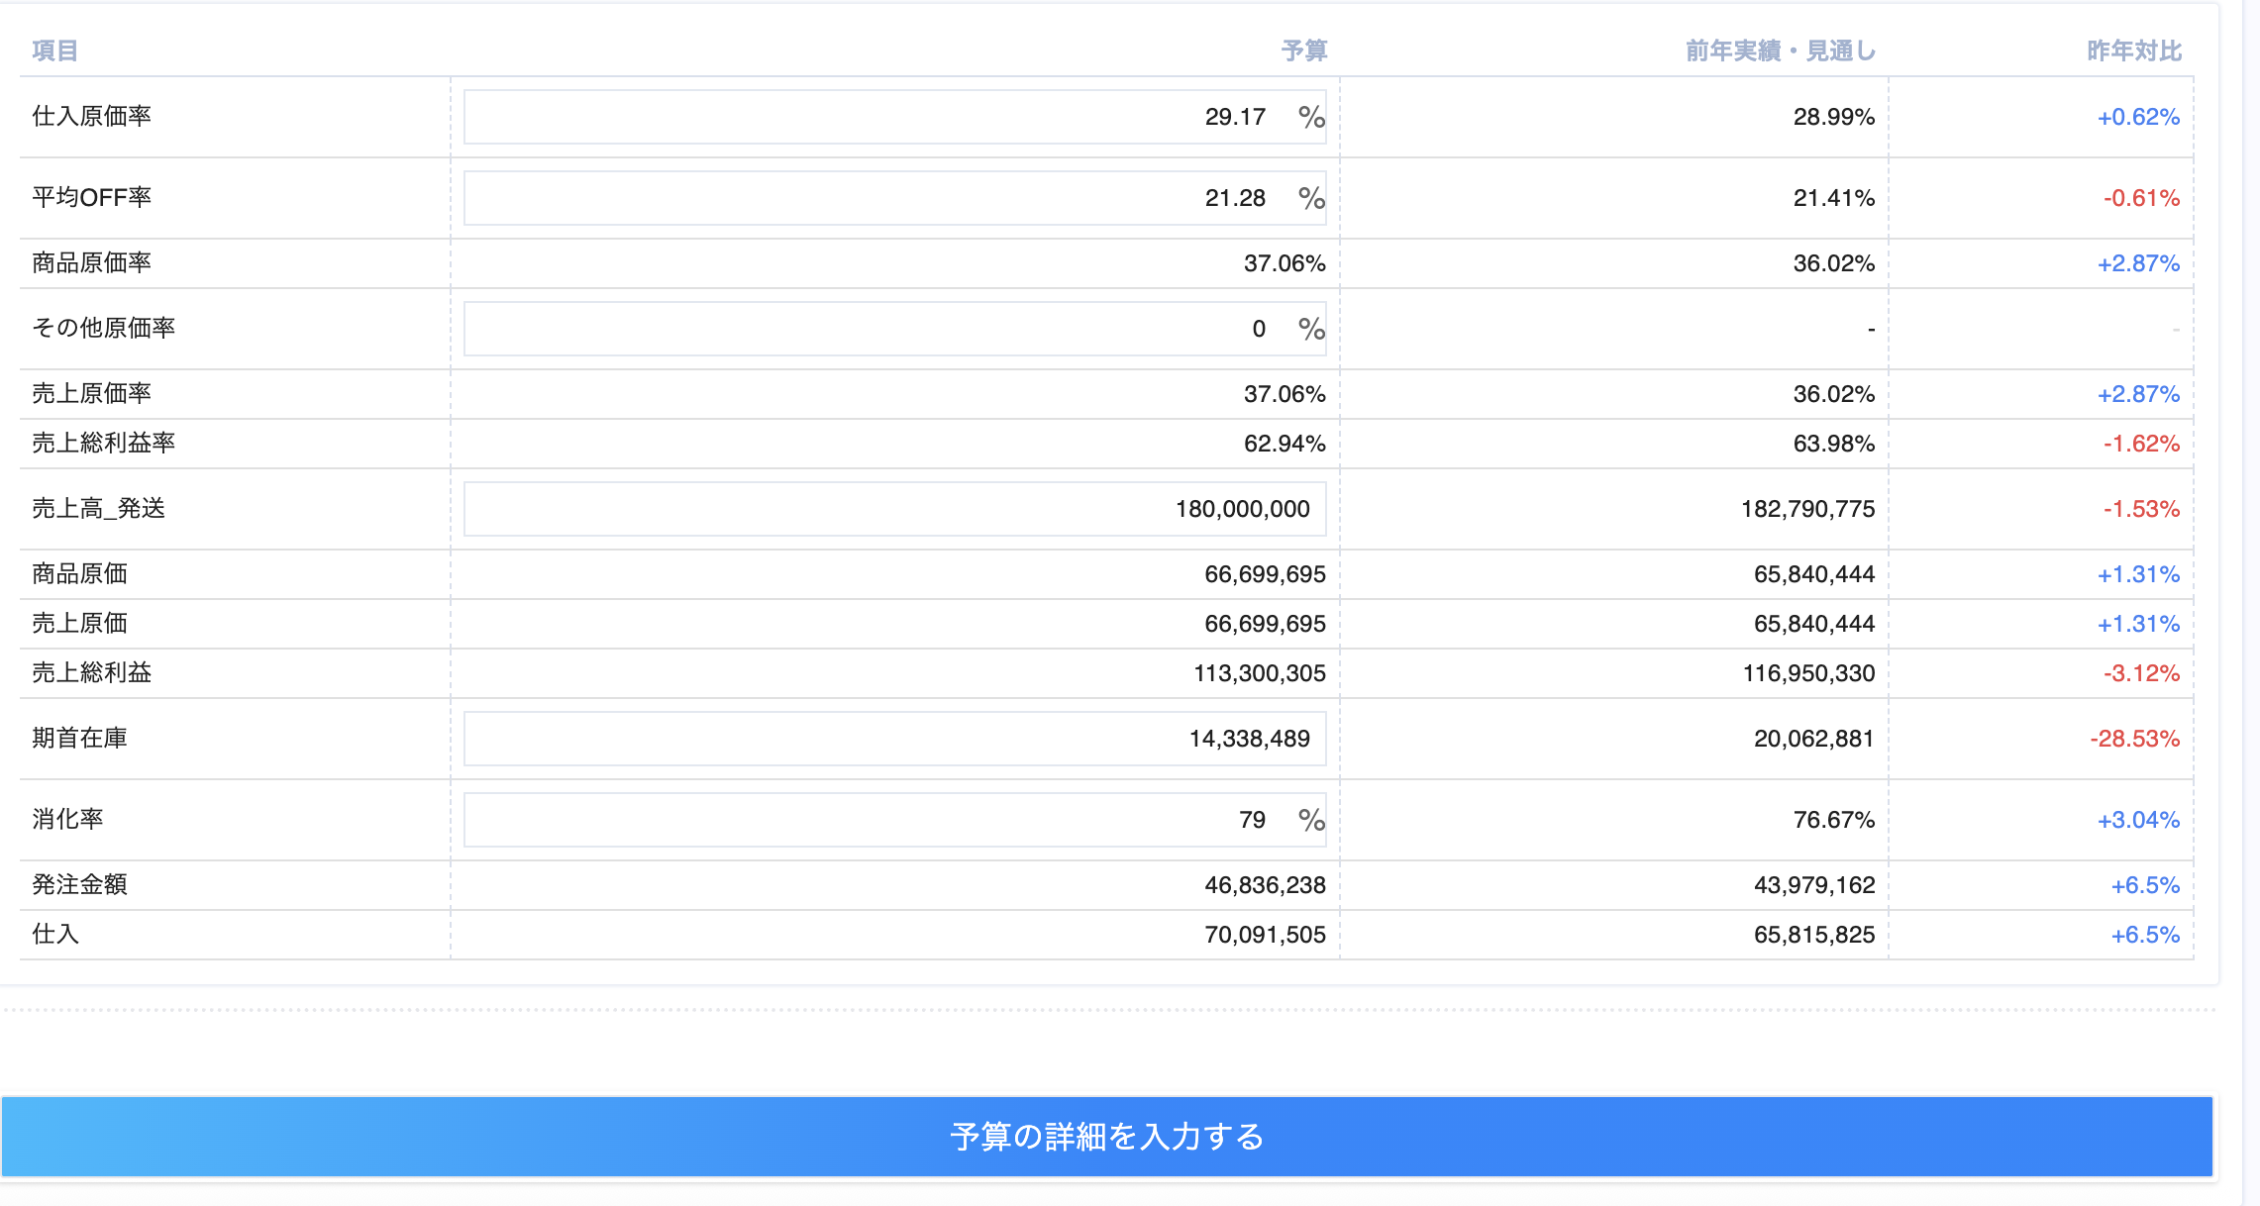This screenshot has height=1206, width=2260.
Task: Click the 項目 column header
Action: [x=54, y=50]
